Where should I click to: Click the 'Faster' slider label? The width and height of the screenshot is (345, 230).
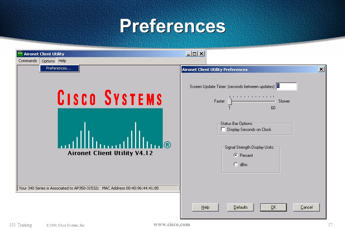219,101
